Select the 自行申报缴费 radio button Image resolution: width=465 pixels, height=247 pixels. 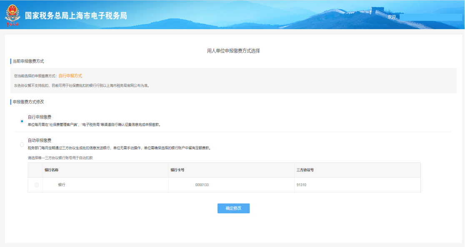pyautogui.click(x=22, y=121)
